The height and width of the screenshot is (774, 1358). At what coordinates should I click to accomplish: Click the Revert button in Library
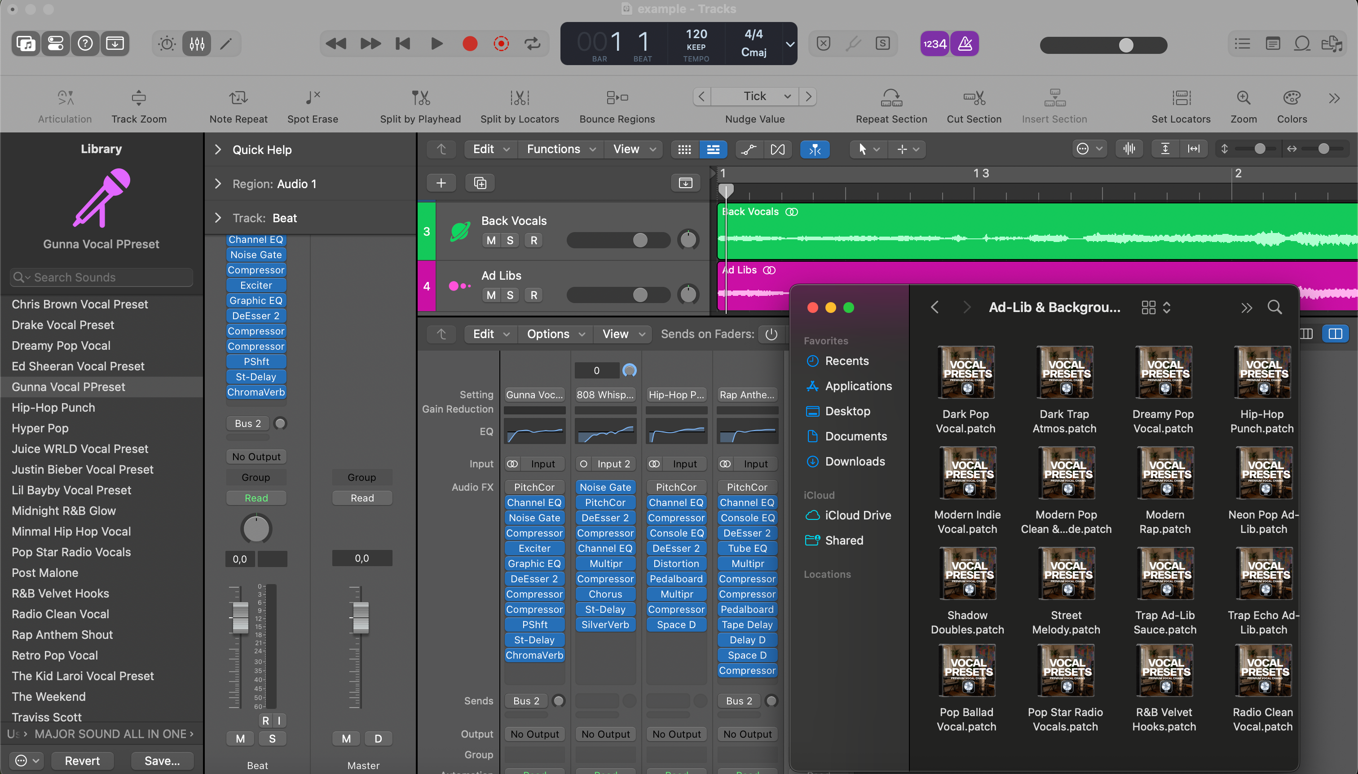click(82, 761)
